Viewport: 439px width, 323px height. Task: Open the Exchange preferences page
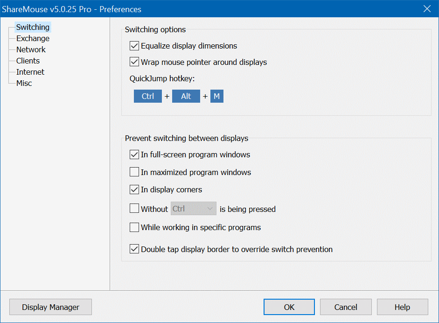(x=33, y=38)
